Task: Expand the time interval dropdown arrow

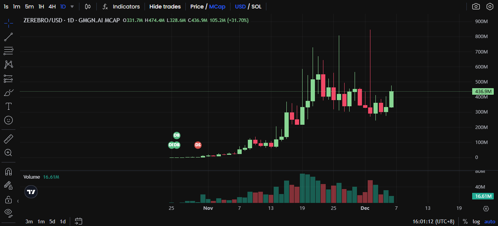Action: pyautogui.click(x=72, y=7)
